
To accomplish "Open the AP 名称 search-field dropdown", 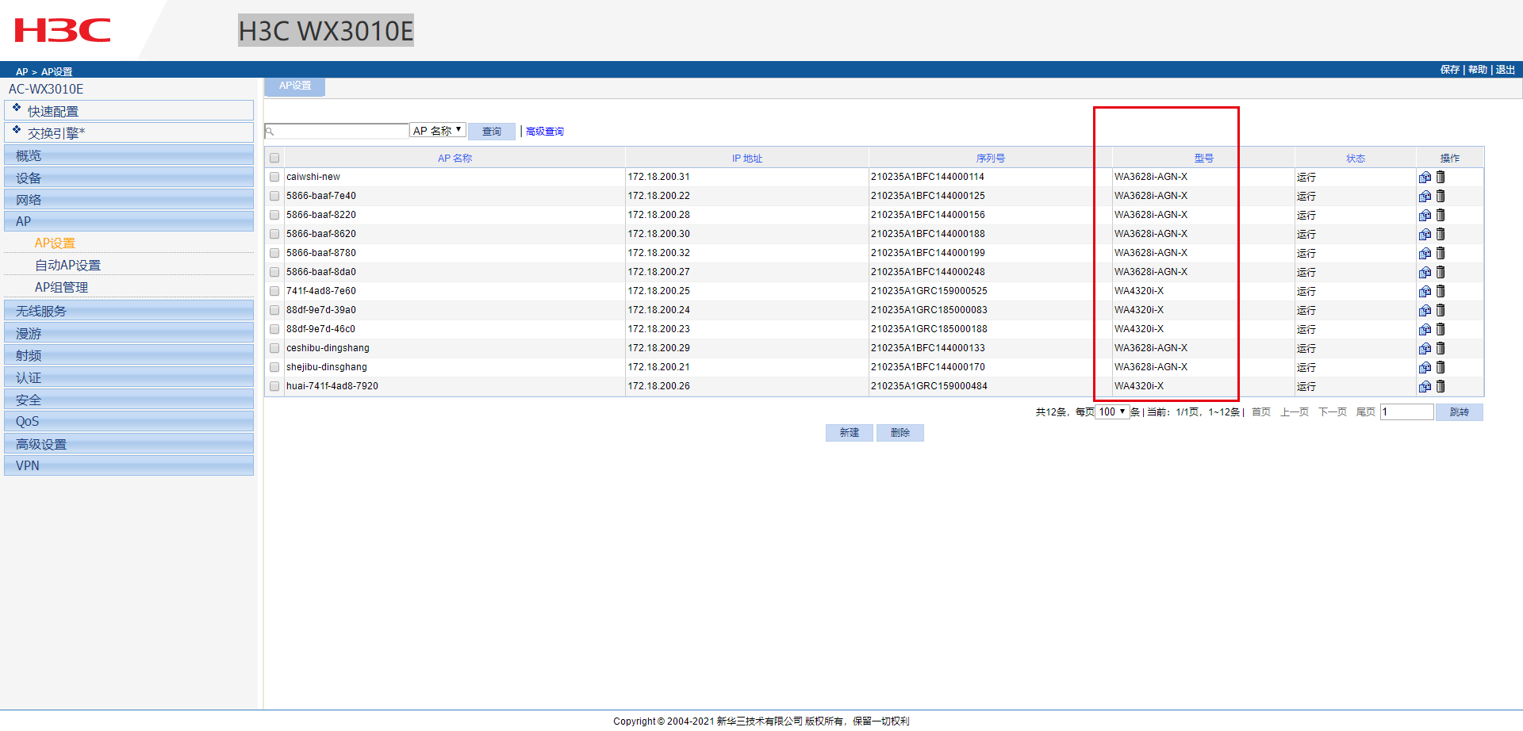I will tap(437, 131).
